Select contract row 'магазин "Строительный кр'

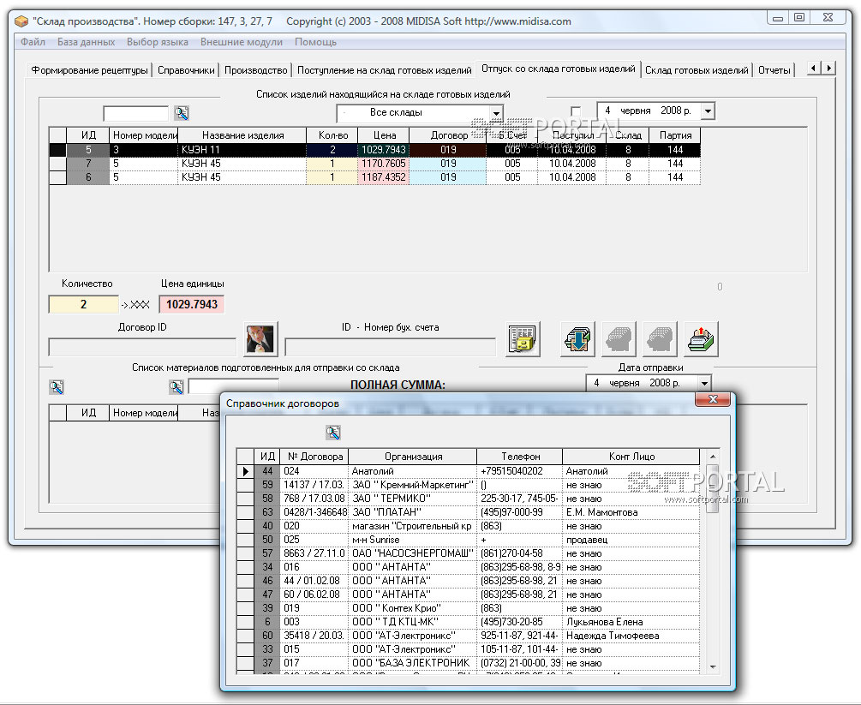point(469,526)
